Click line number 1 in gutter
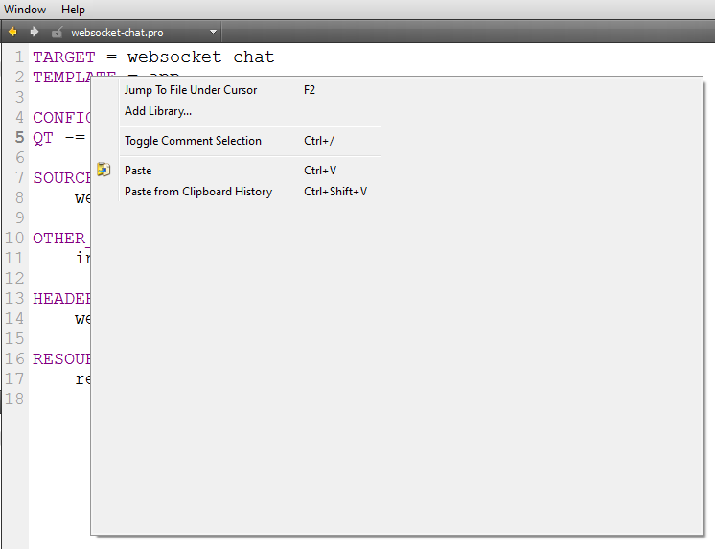 pyautogui.click(x=19, y=57)
